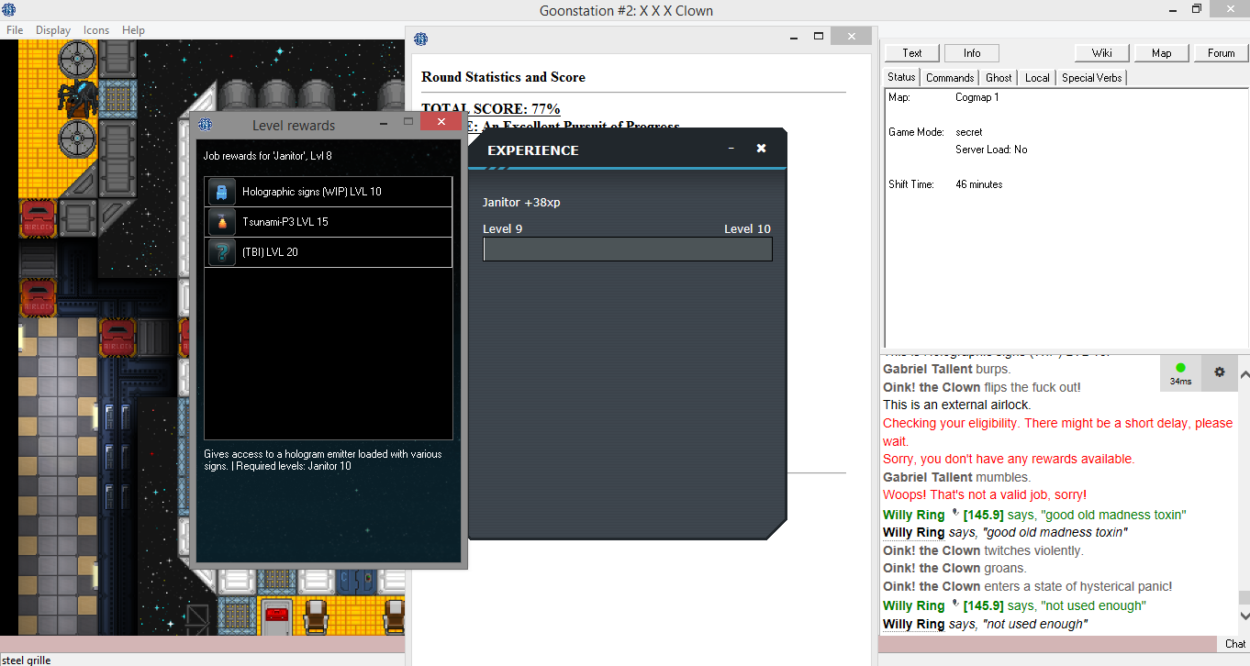
Task: Open the File menu
Action: 15,30
